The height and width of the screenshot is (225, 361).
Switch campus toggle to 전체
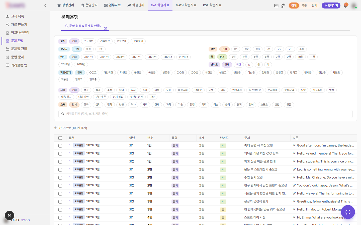[314, 5]
